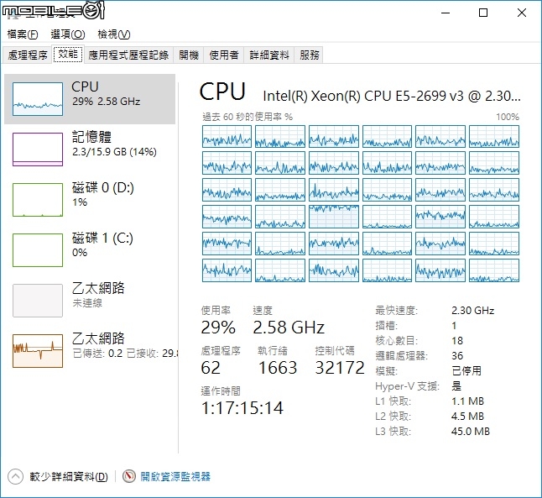The height and width of the screenshot is (498, 542).
Task: Click the 32172 handles count
Action: pos(340,368)
